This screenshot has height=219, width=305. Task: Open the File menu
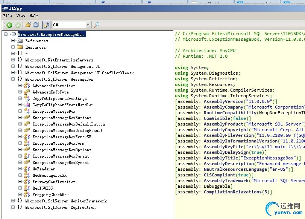point(8,16)
